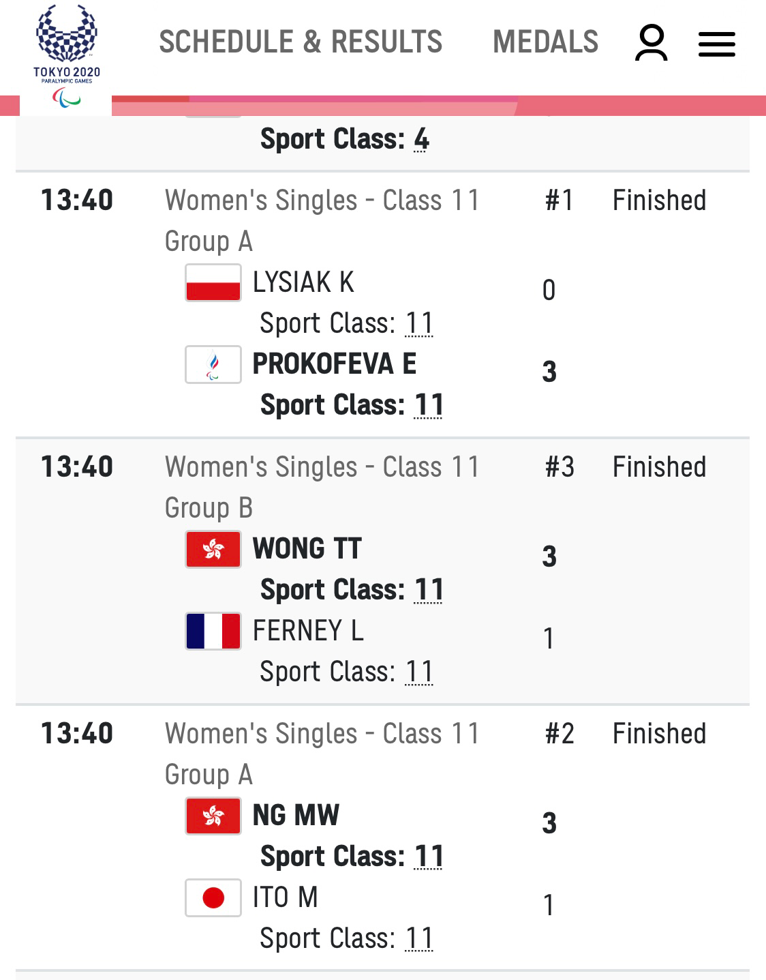This screenshot has width=766, height=980.
Task: Open the user account profile icon
Action: pyautogui.click(x=651, y=42)
